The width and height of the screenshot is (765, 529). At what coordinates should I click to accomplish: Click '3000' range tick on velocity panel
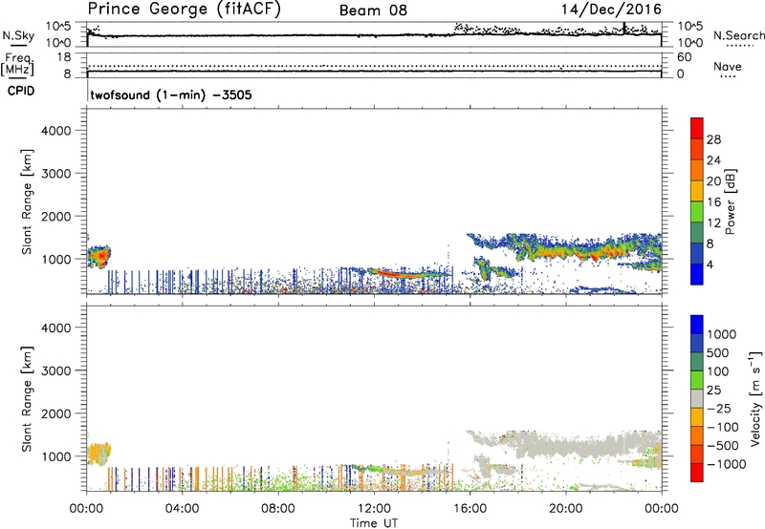(x=56, y=370)
